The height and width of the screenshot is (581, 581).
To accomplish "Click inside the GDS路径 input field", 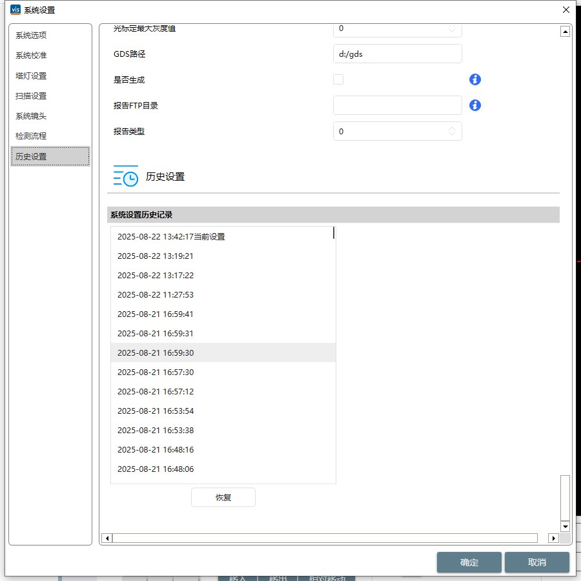I will pos(397,54).
